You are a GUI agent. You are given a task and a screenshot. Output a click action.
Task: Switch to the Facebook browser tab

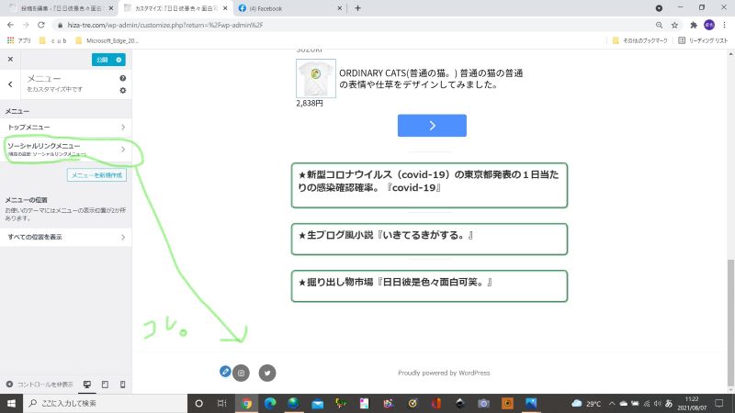click(x=290, y=8)
